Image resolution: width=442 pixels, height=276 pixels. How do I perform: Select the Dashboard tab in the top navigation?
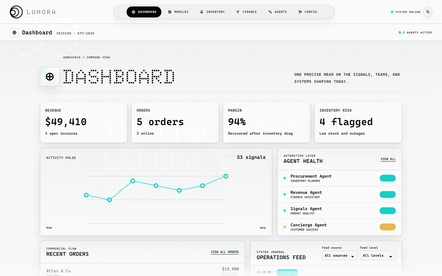coord(144,12)
